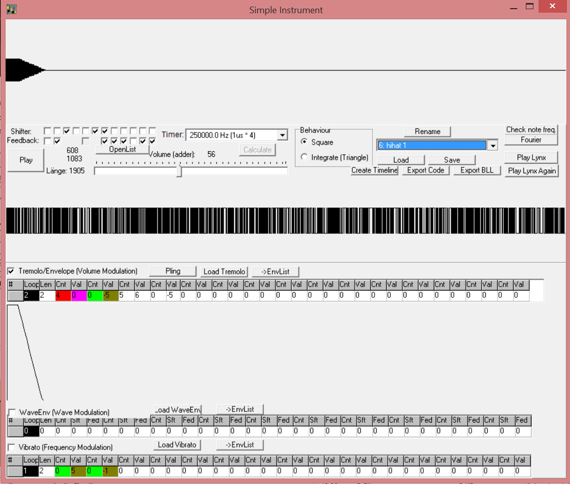Select the Integrate (Triangle) radio button

pos(305,157)
